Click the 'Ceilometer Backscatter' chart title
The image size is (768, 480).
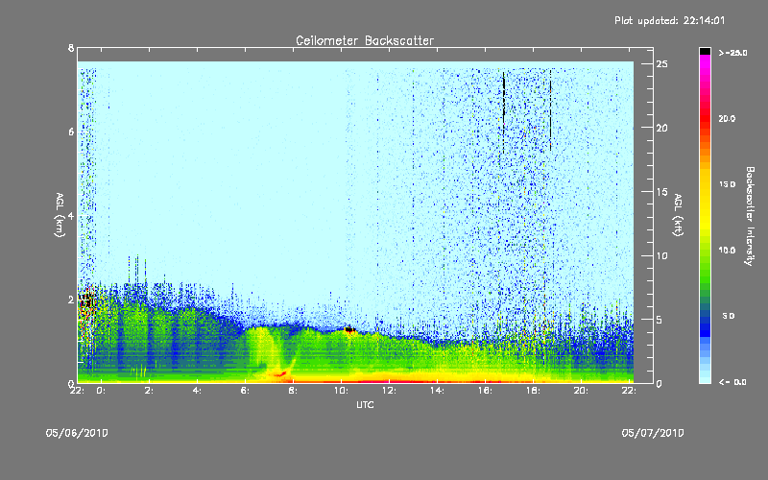pos(365,40)
